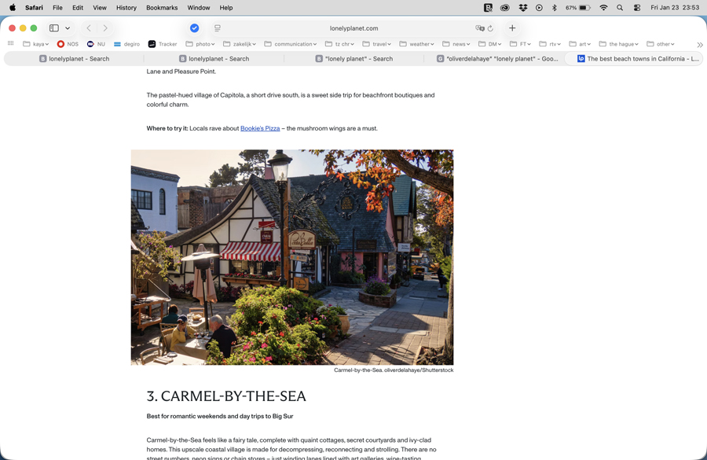The width and height of the screenshot is (707, 460).
Task: Expand the weather bookmarks folder
Action: tap(416, 44)
